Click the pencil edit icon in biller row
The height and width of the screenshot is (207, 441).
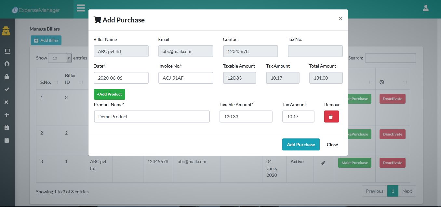tap(323, 163)
